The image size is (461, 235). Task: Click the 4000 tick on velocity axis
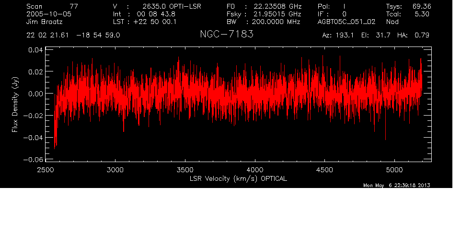tap(254, 170)
